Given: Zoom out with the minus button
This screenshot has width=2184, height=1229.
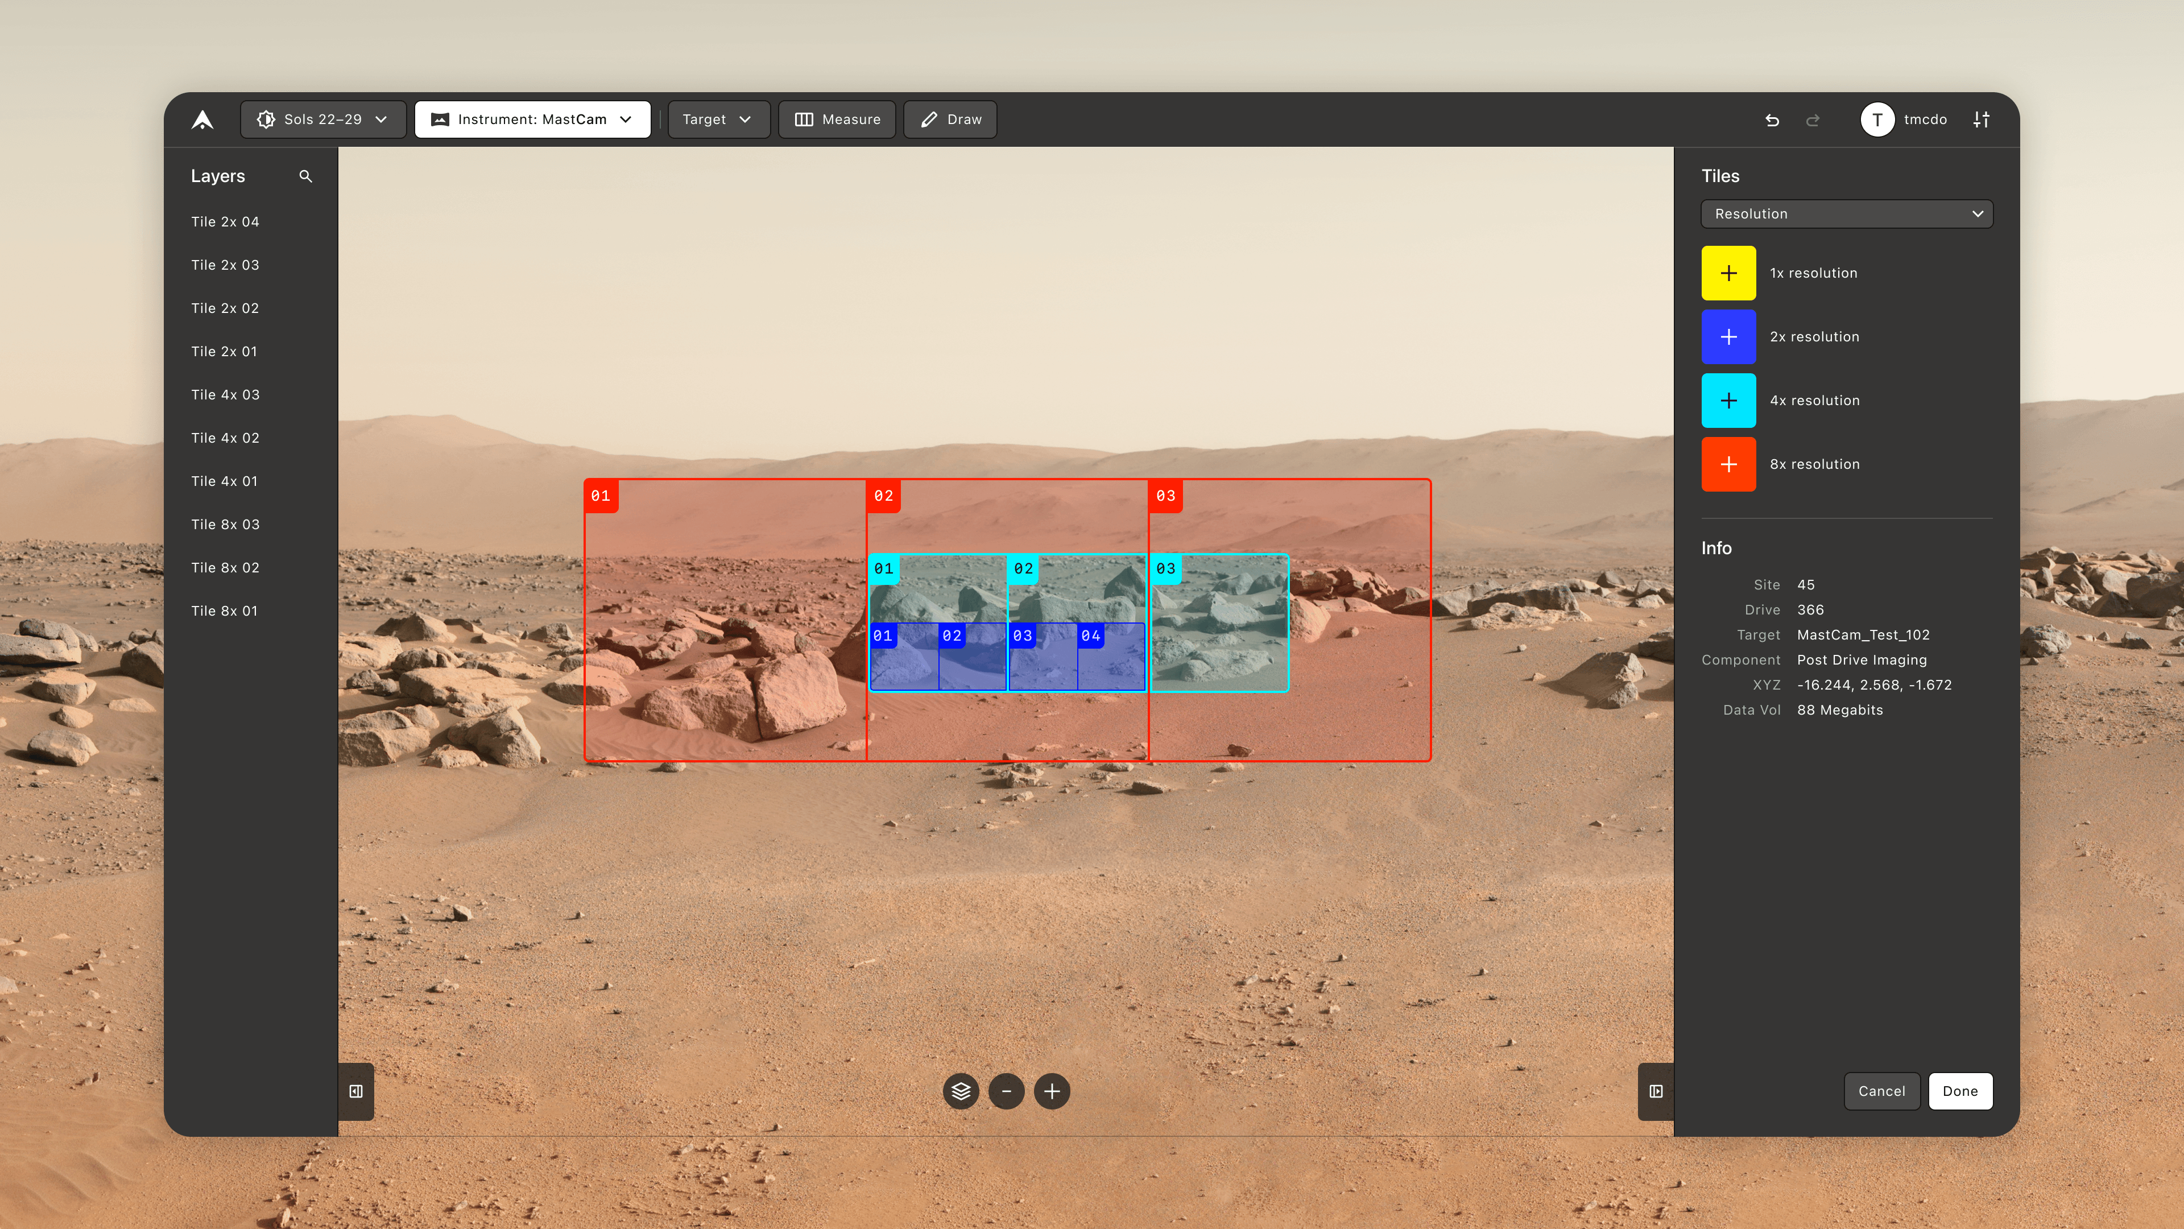Looking at the screenshot, I should pos(1006,1091).
